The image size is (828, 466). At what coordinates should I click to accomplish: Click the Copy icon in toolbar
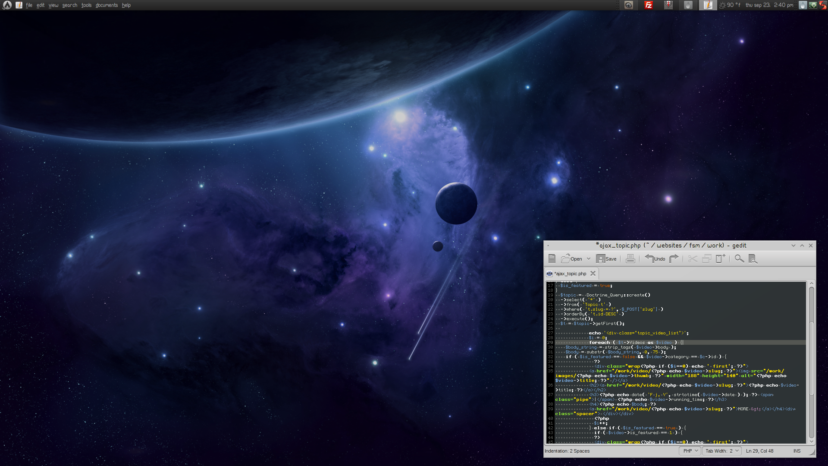point(706,258)
